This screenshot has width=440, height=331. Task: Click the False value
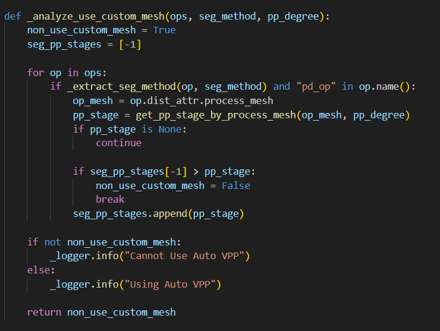tap(235, 185)
